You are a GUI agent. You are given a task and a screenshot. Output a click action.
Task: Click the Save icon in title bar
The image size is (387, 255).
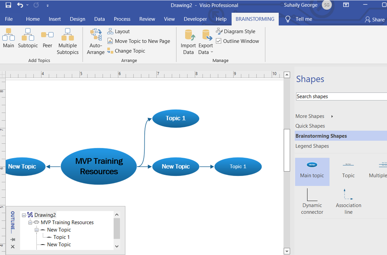pyautogui.click(x=8, y=5)
